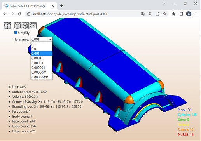Select the wireframe cube view icon
This screenshot has width=201, height=141.
coord(25,26)
